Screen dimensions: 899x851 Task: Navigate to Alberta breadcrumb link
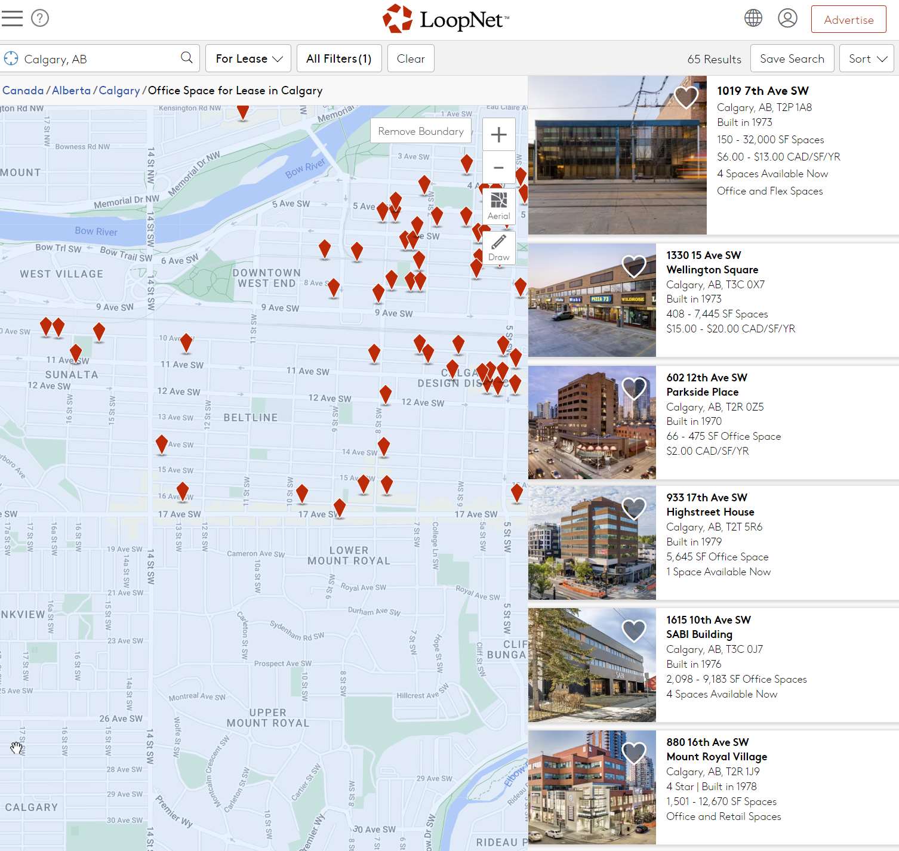[x=71, y=91]
